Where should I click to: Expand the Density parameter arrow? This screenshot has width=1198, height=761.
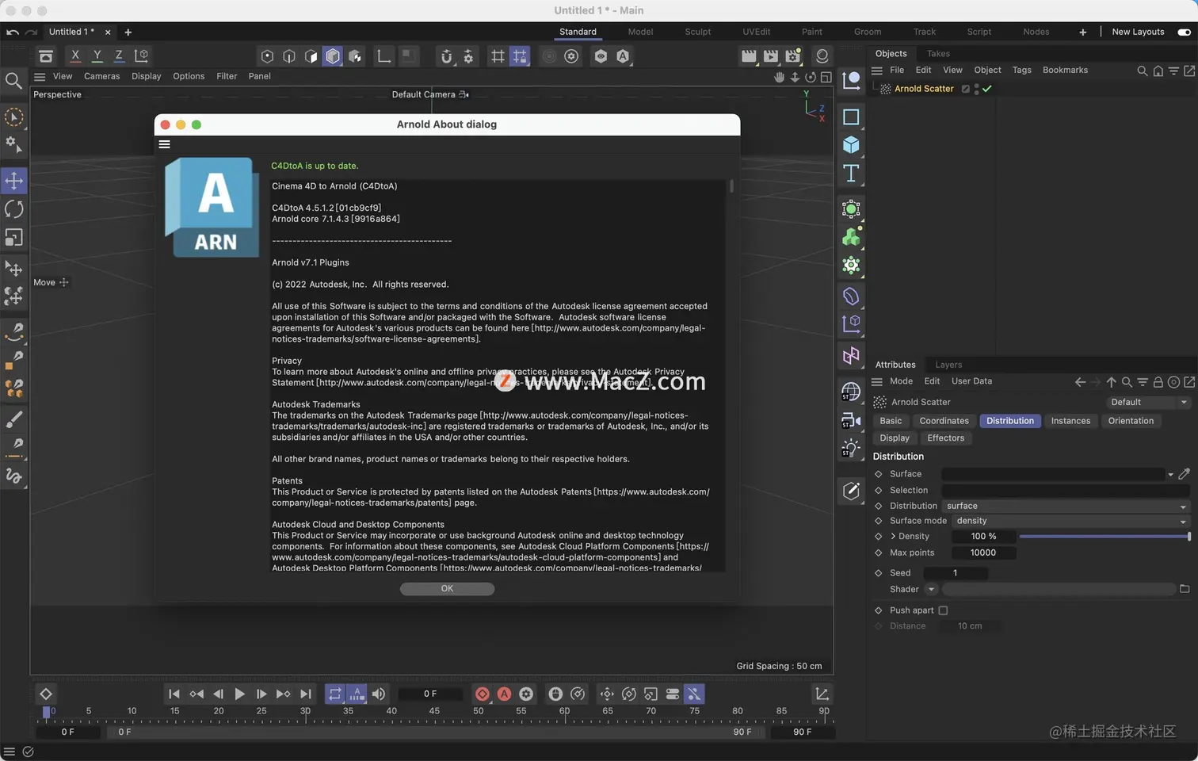pos(893,537)
